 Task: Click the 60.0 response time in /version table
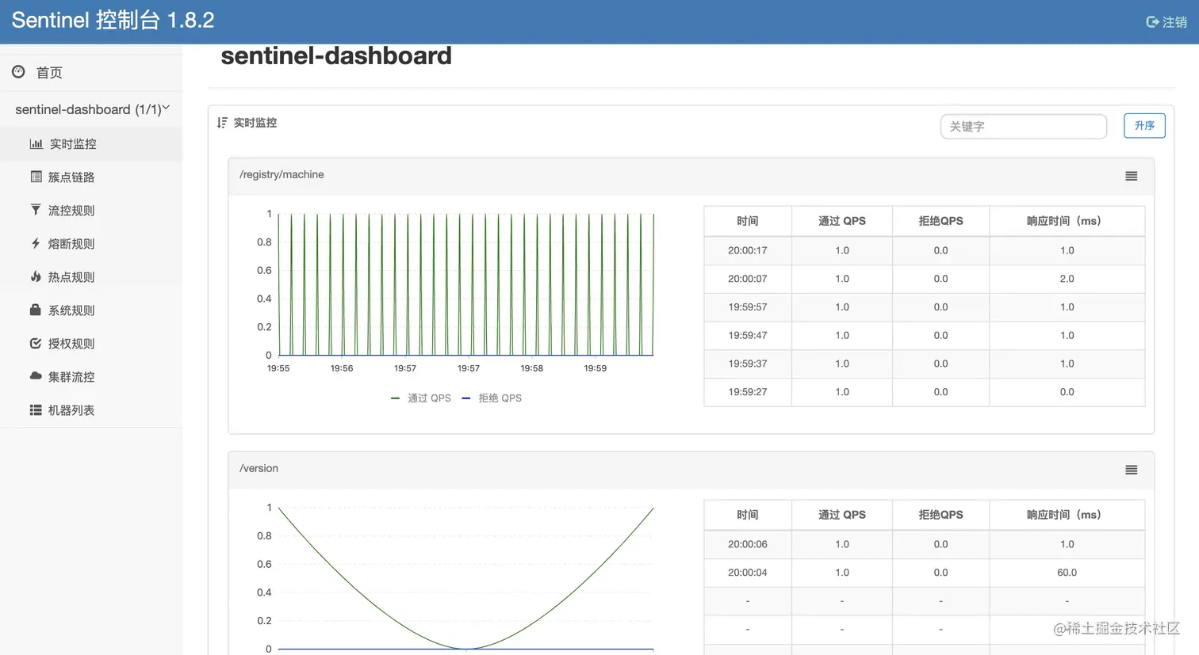pyautogui.click(x=1067, y=573)
